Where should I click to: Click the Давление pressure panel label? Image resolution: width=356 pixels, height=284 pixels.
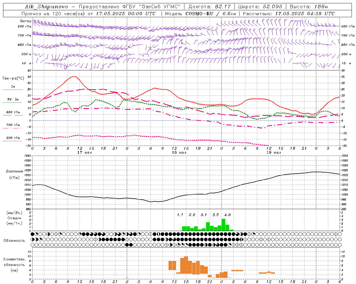point(14,171)
